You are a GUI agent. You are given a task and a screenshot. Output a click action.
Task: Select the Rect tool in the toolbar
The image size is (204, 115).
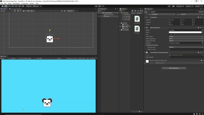pyautogui.click(x=16, y=6)
